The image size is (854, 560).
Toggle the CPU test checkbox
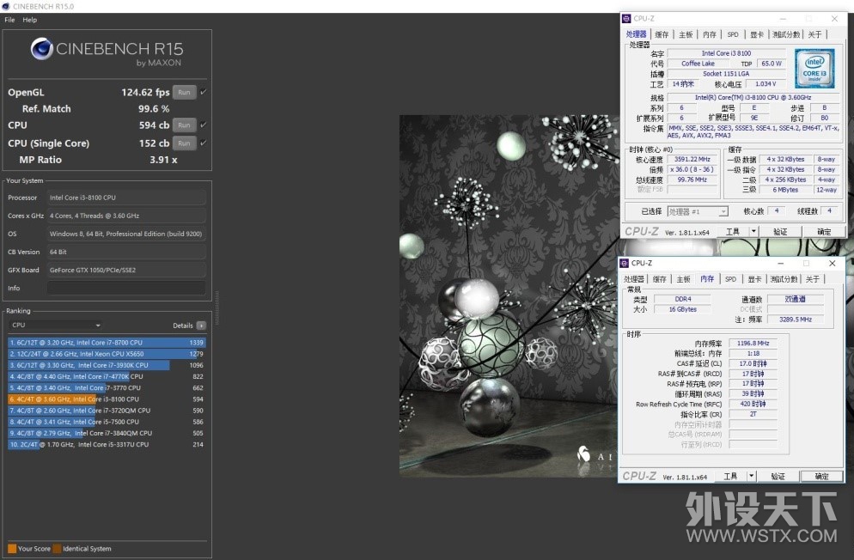(203, 125)
